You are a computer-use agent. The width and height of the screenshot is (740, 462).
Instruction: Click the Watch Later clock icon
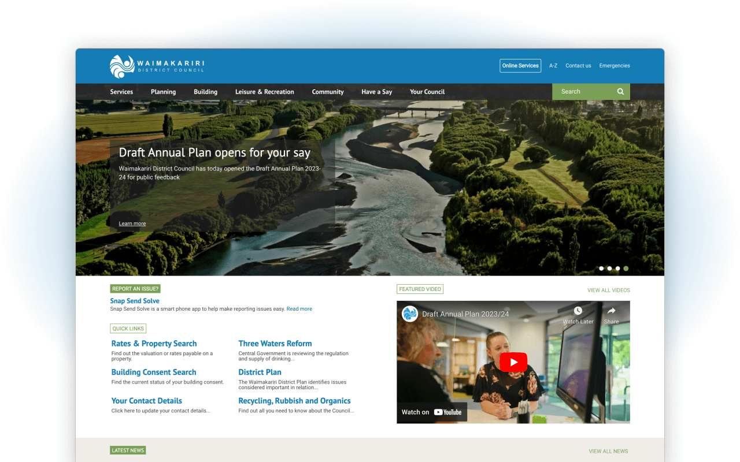pos(578,311)
